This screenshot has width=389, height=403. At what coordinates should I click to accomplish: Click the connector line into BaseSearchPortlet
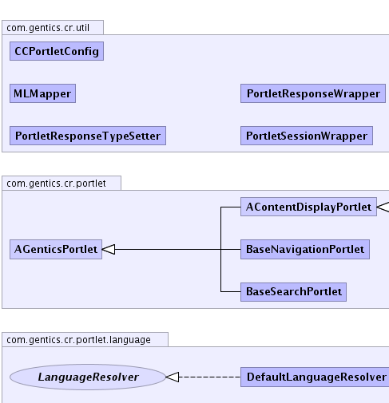point(231,292)
